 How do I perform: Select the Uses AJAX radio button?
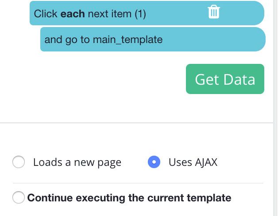tap(154, 162)
